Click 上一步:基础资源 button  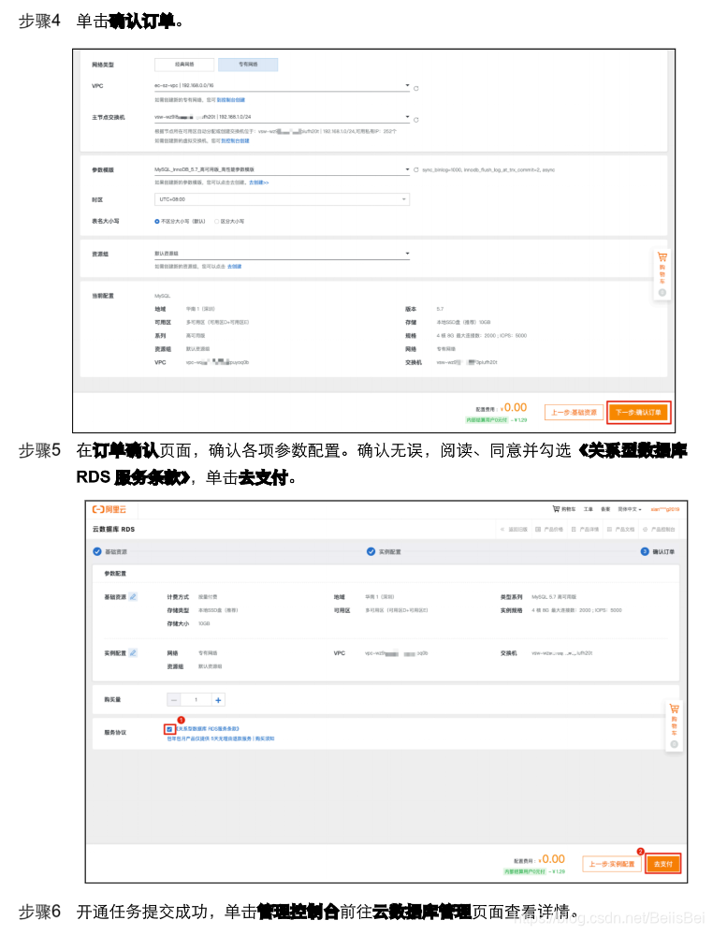(x=574, y=412)
